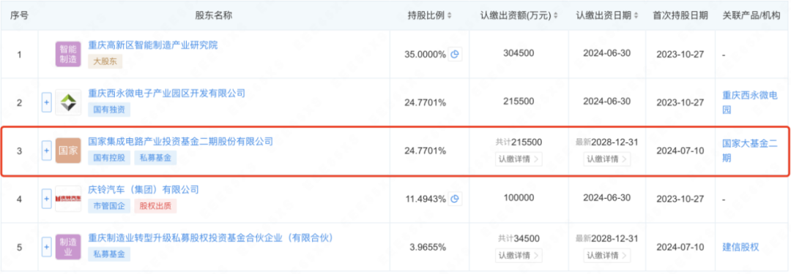
Task: Open 认缴详情 under 共计215500
Action: tap(519, 159)
